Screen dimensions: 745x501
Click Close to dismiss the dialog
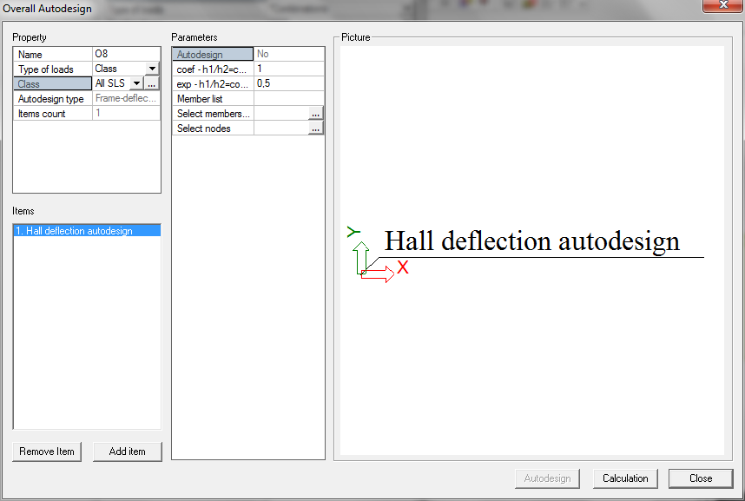pyautogui.click(x=700, y=478)
